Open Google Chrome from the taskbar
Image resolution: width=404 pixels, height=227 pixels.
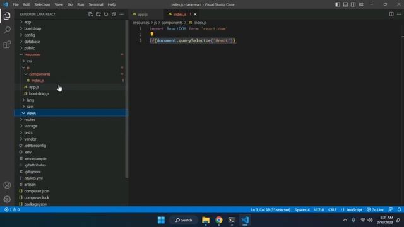click(x=219, y=220)
